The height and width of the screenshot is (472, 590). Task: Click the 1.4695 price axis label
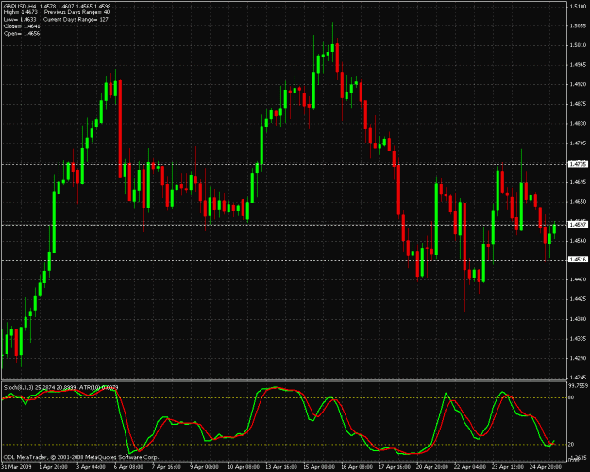click(x=578, y=182)
